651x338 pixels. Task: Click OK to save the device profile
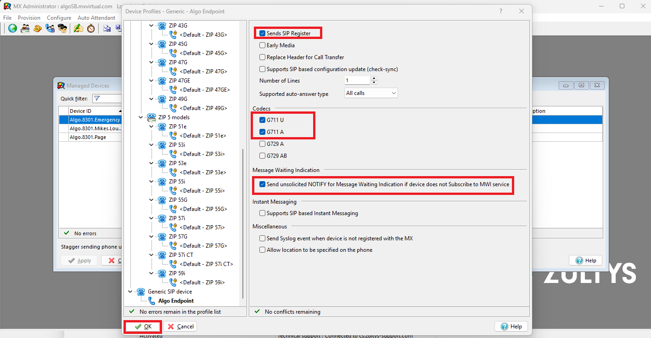tap(143, 327)
